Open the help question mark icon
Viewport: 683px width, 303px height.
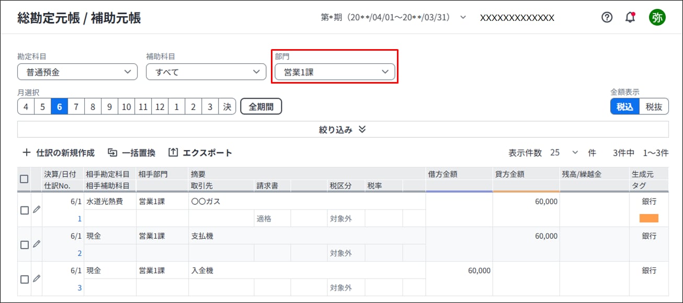[x=607, y=17]
